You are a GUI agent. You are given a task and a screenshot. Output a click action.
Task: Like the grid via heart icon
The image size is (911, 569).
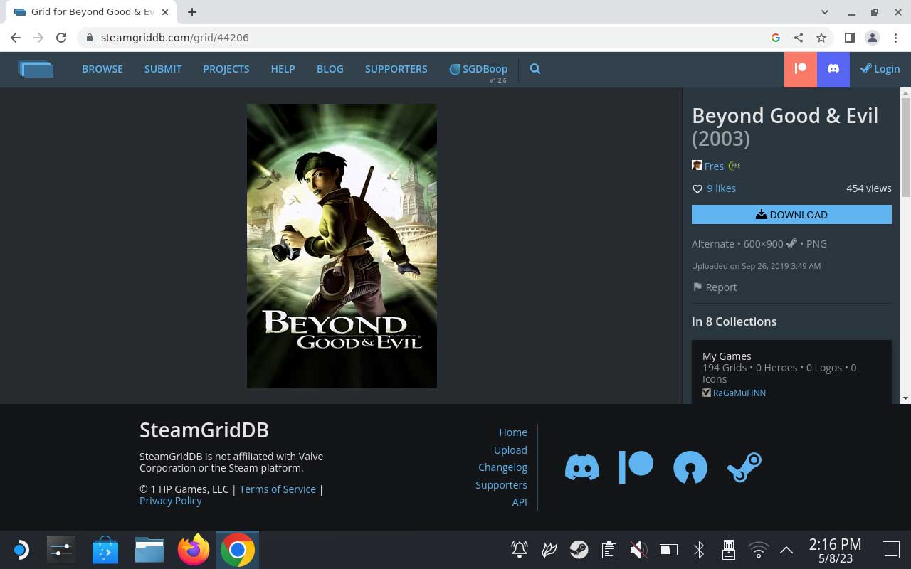click(697, 188)
